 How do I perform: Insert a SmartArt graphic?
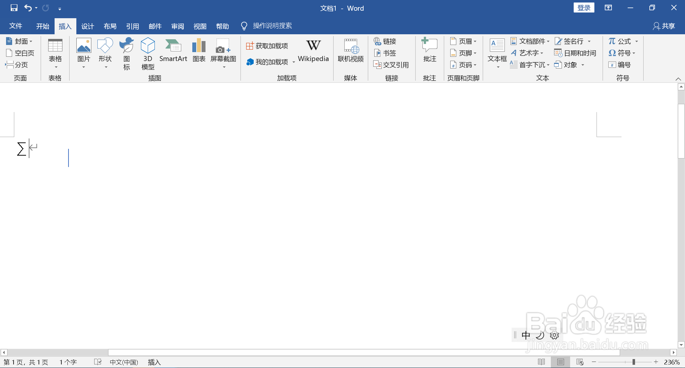pos(173,51)
